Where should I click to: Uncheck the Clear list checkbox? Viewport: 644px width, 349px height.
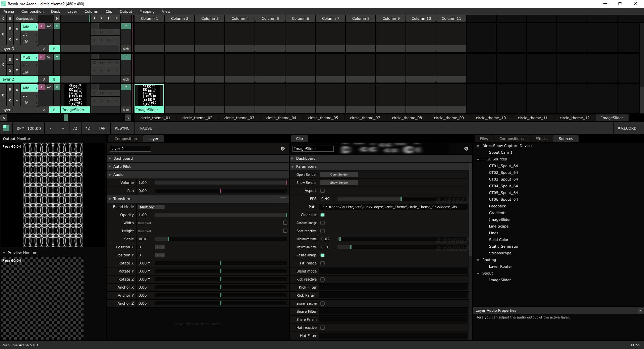(x=322, y=215)
